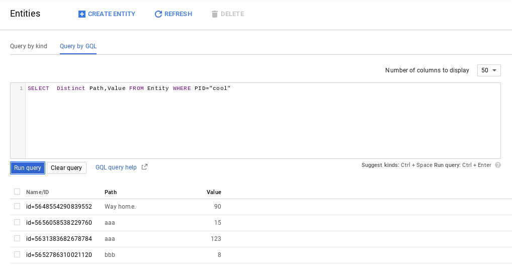
Task: Click the Value column header
Action: 214,192
